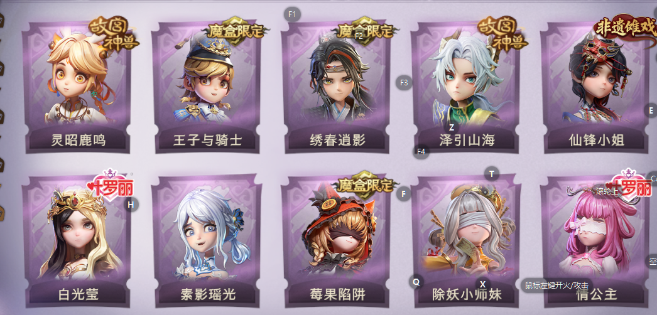This screenshot has height=315, width=657.
Task: Click the Q key overlay icon
Action: 416,282
